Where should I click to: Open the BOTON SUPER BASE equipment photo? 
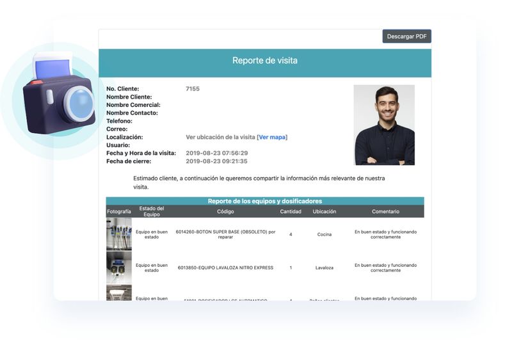pos(119,234)
